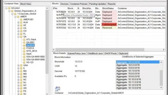This screenshot has width=168, height=95.
Task: Click the tree view scroll down arrow
Action: point(47,94)
